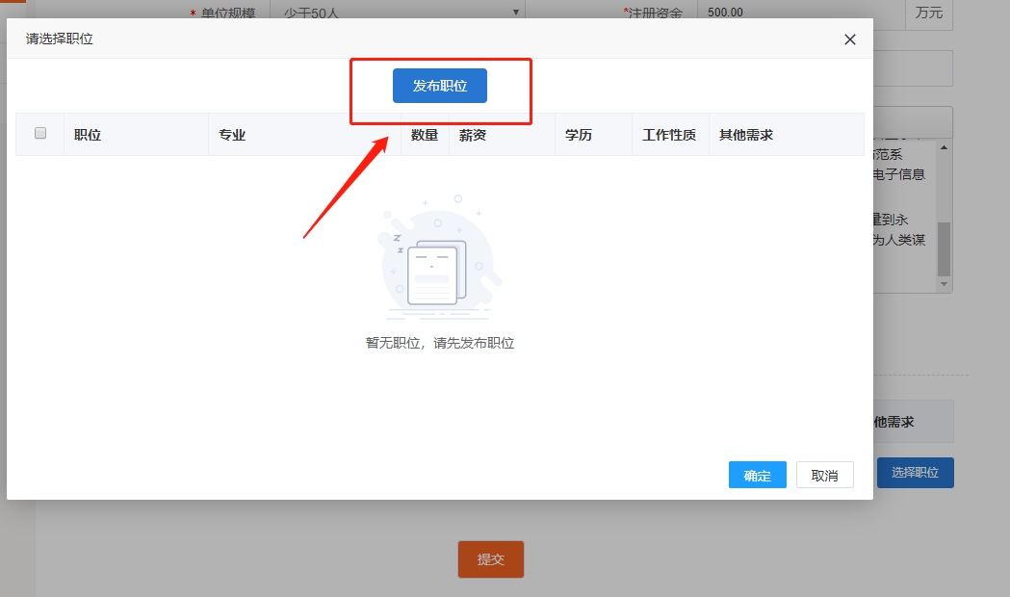Expand the 单位规模 dropdown arrow

click(516, 13)
